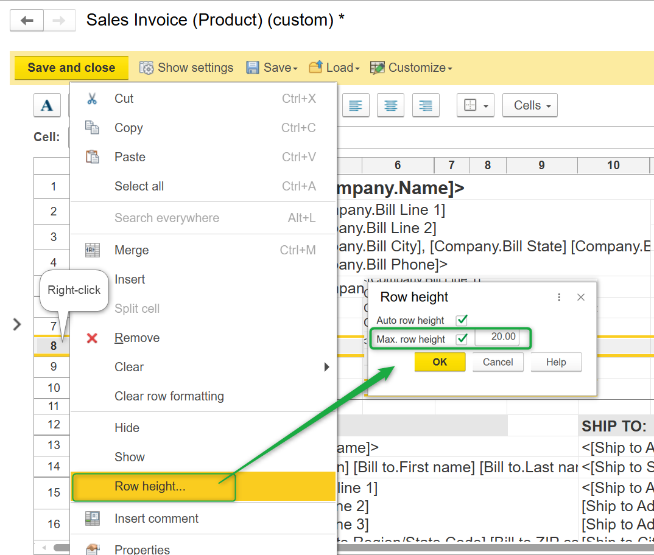The image size is (654, 555).
Task: Expand the Load dropdown menu
Action: (x=334, y=68)
